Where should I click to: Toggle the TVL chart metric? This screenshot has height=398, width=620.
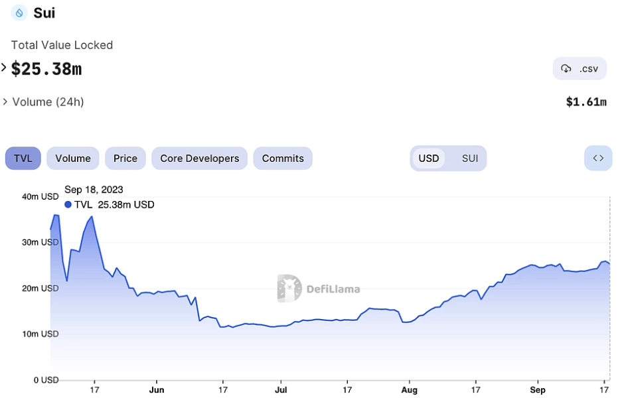coord(23,158)
